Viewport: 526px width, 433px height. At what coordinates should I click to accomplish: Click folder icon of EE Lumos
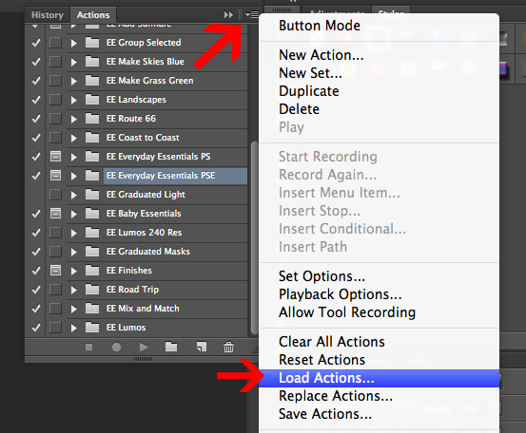click(x=92, y=328)
